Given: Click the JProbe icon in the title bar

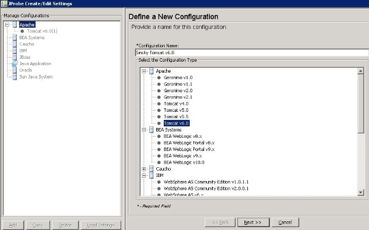Looking at the screenshot, I should click(x=4, y=3).
